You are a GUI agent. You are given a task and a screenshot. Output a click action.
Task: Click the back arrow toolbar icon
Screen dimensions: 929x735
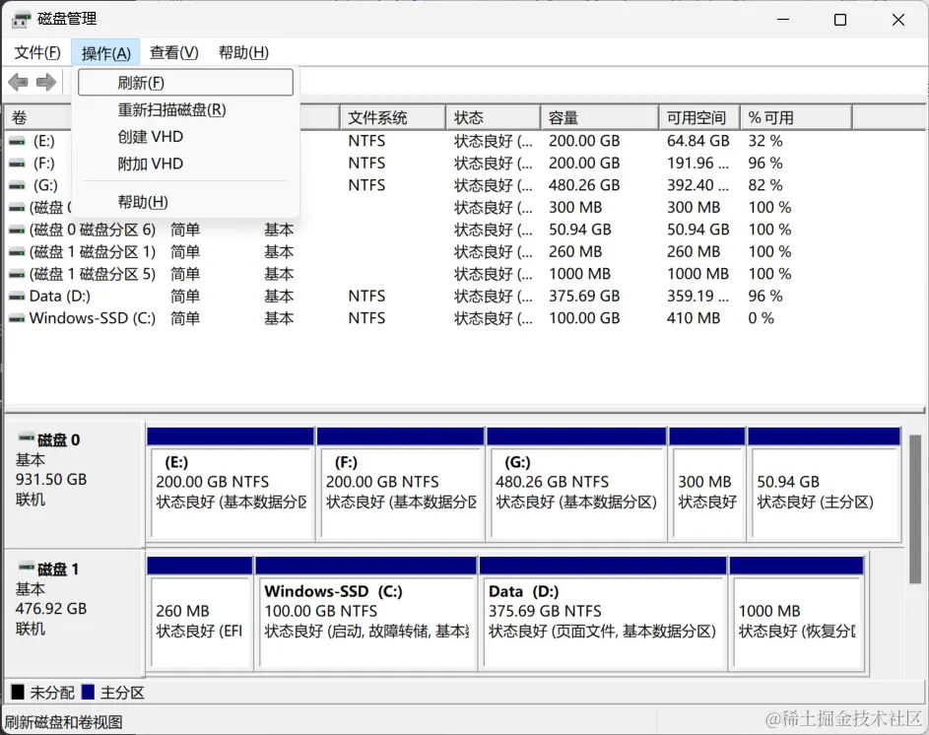click(19, 82)
